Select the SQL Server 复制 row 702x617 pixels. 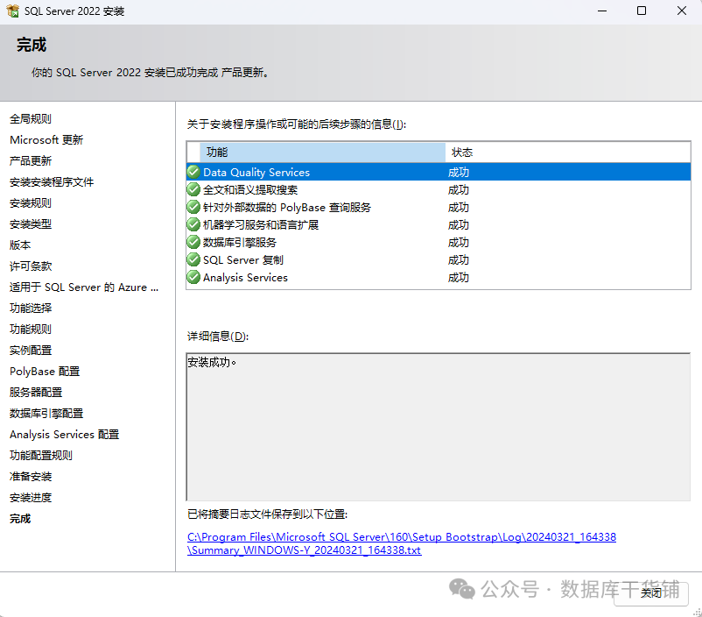coord(439,259)
